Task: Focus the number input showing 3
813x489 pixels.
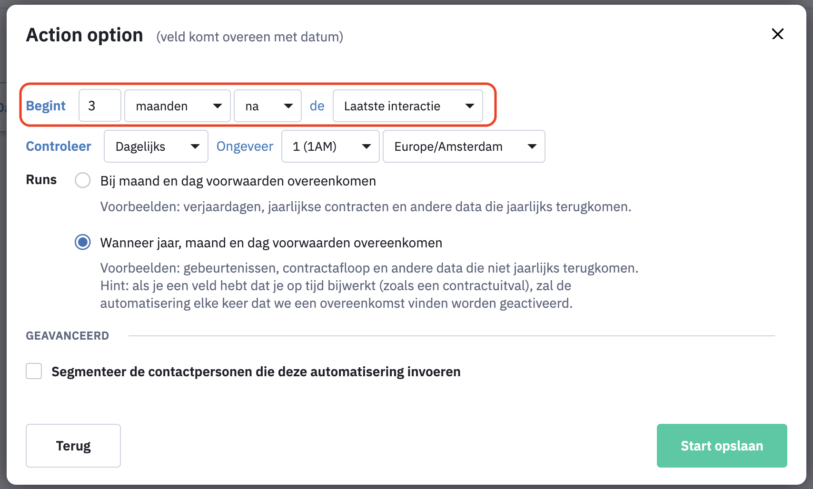Action: click(100, 106)
